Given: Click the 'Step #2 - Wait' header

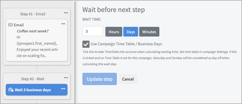Looking at the screenshot, I should pos(32,79).
